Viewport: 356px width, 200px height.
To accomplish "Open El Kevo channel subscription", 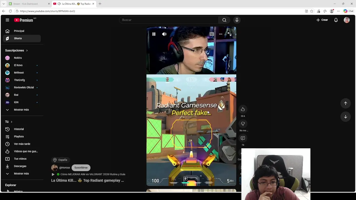I will (22, 65).
